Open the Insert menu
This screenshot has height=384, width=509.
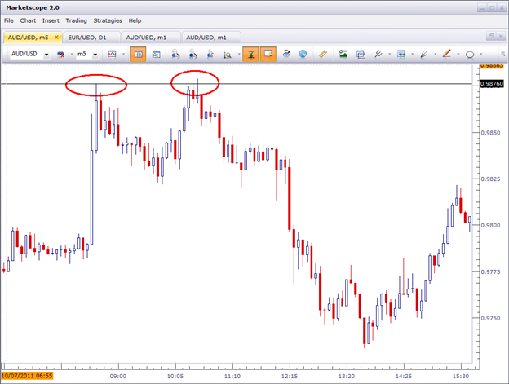click(x=51, y=20)
